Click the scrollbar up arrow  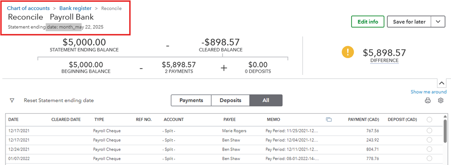point(445,116)
